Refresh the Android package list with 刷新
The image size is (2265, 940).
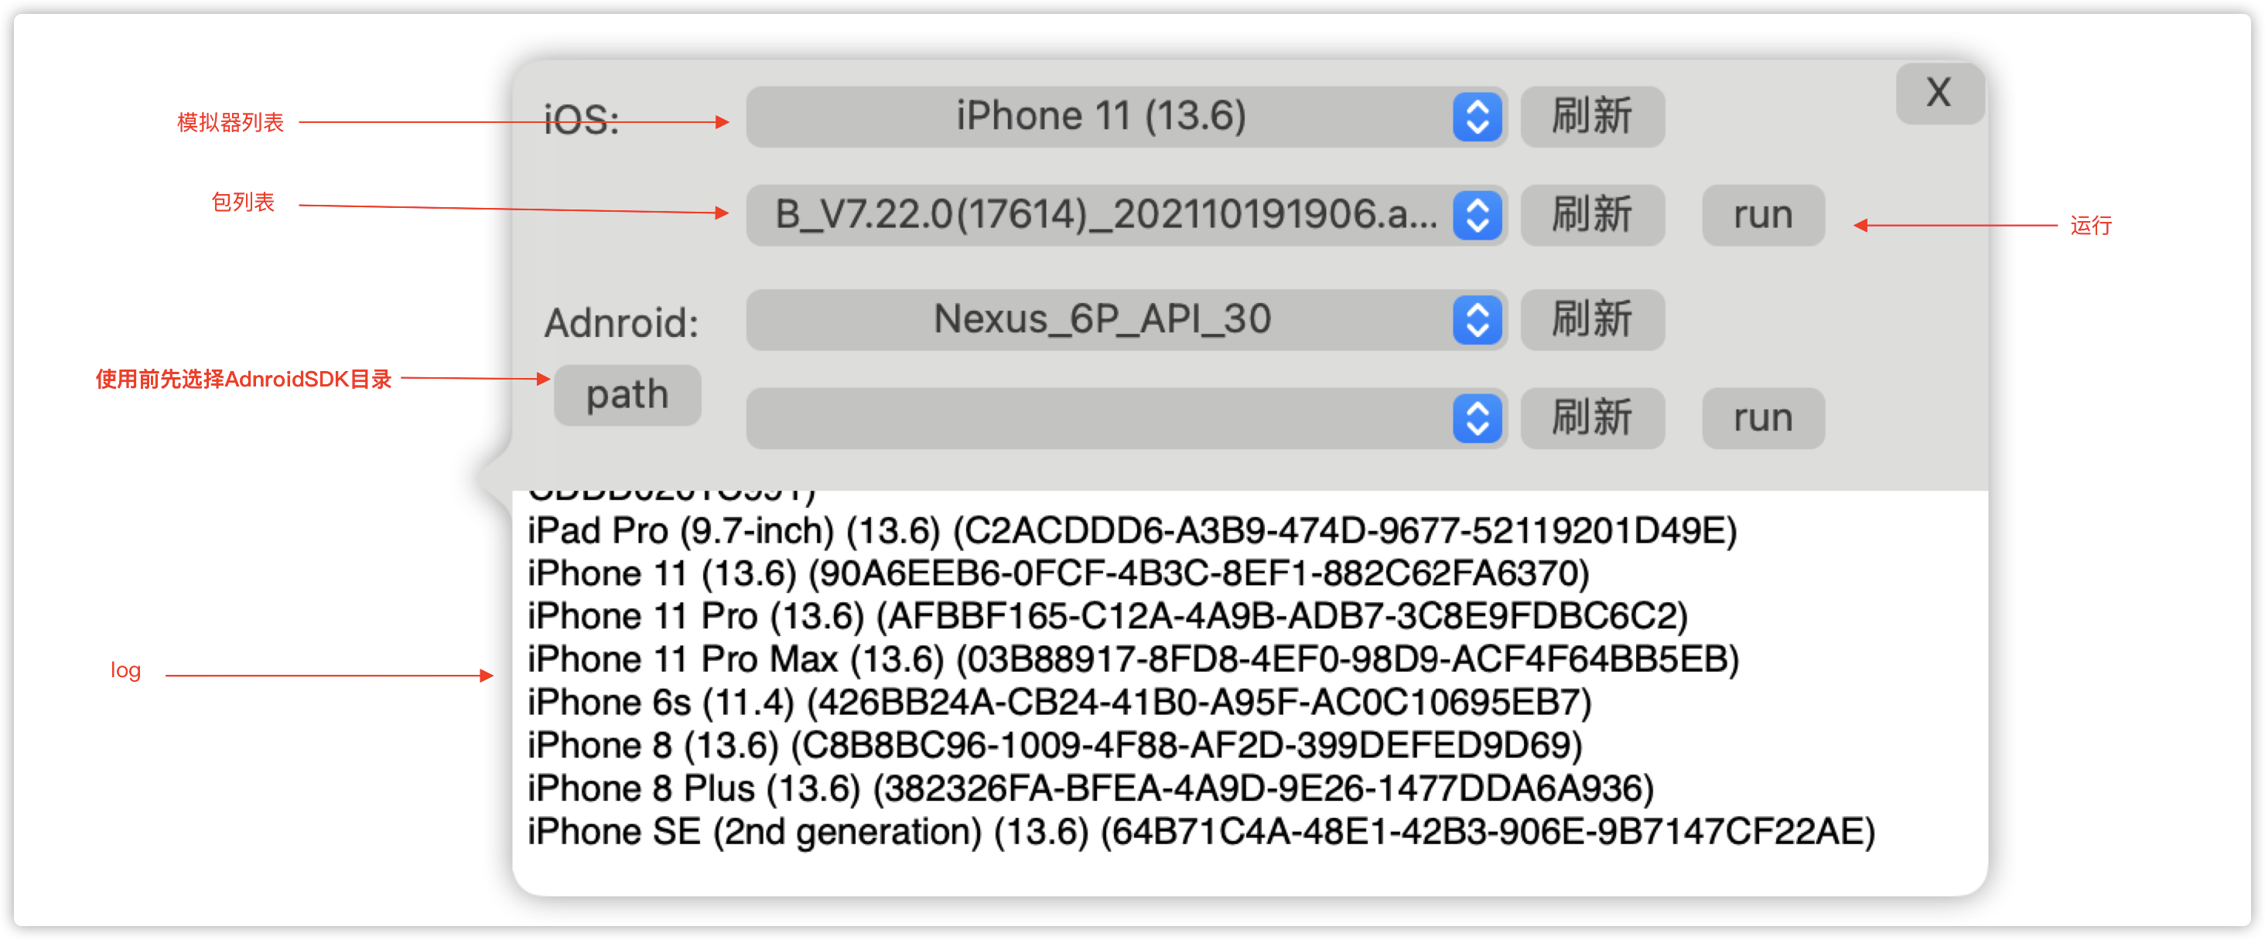(x=1592, y=418)
